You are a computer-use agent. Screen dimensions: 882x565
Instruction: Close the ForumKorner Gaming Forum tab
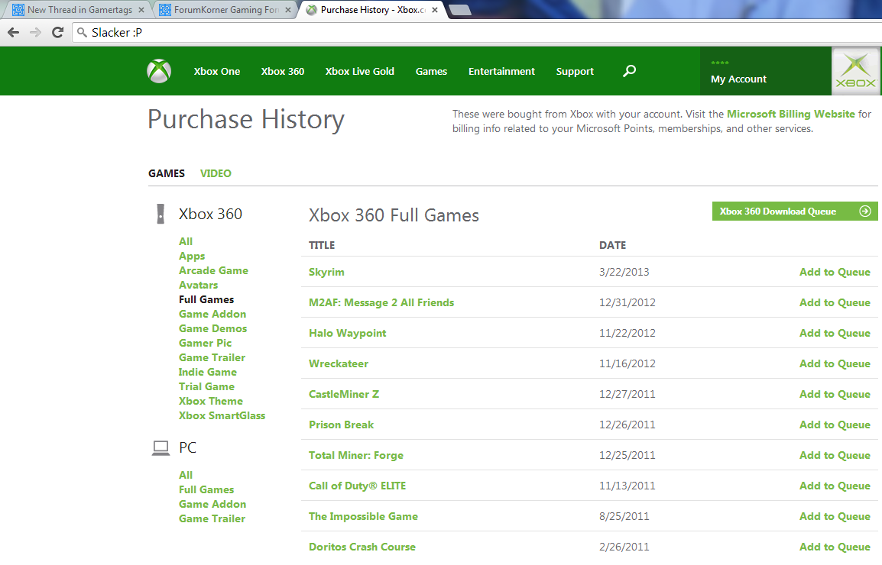(288, 10)
